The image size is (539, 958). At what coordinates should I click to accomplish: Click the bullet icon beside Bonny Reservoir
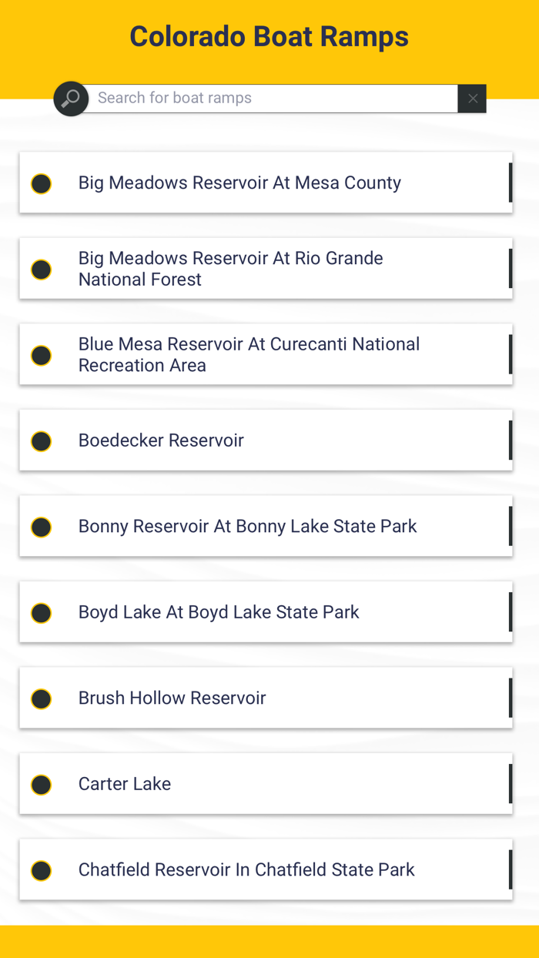[41, 528]
